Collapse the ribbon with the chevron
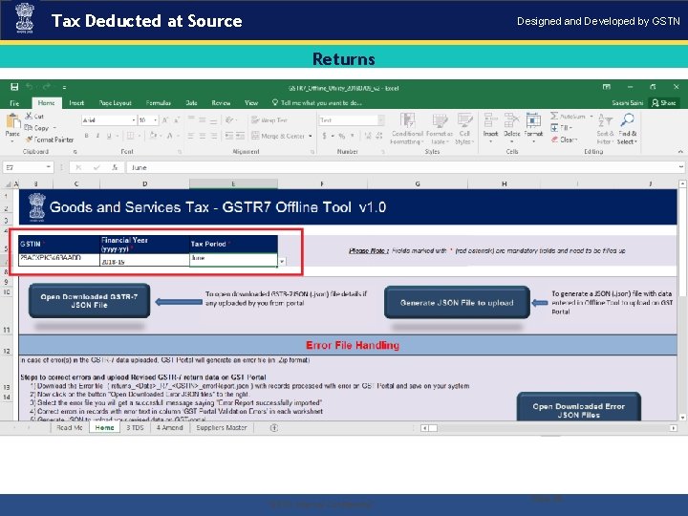Viewport: 688px width, 516px height. pyautogui.click(x=680, y=151)
